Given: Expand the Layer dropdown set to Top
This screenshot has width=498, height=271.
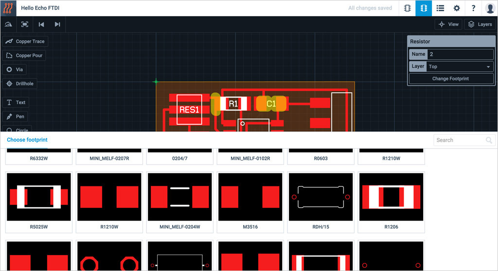Looking at the screenshot, I should point(460,67).
